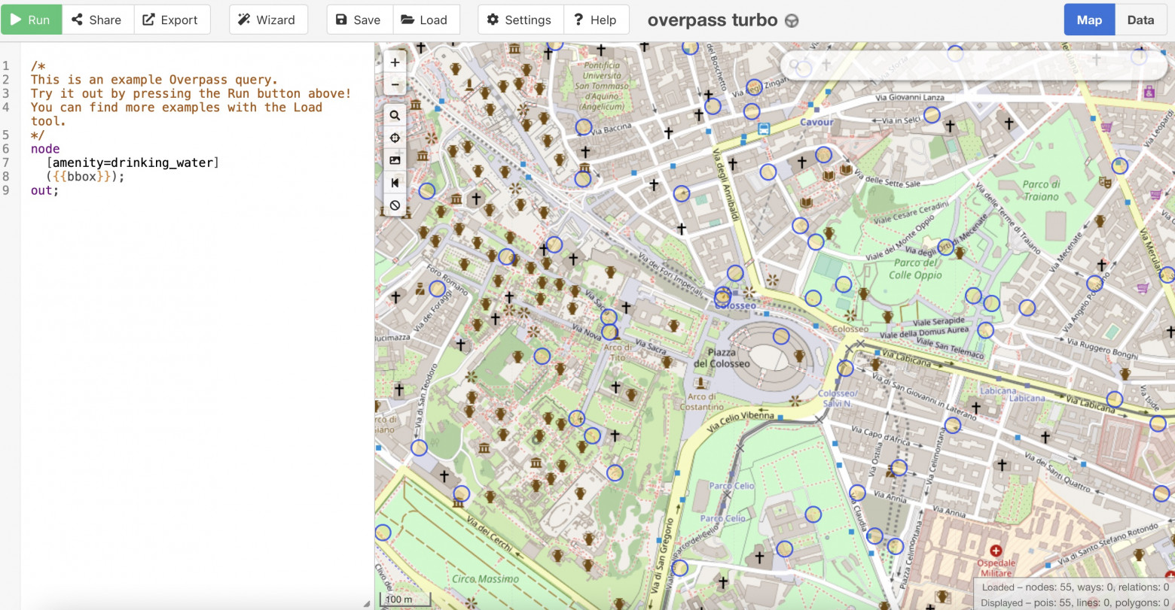Launch the query Wizard

(x=267, y=20)
